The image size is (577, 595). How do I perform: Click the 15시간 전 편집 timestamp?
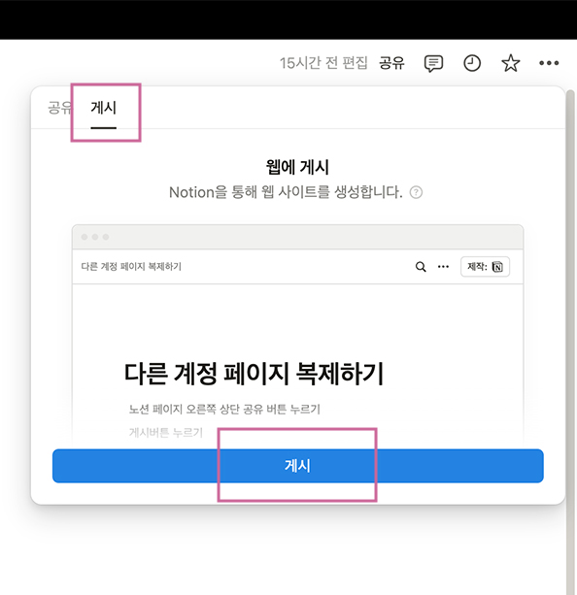323,63
